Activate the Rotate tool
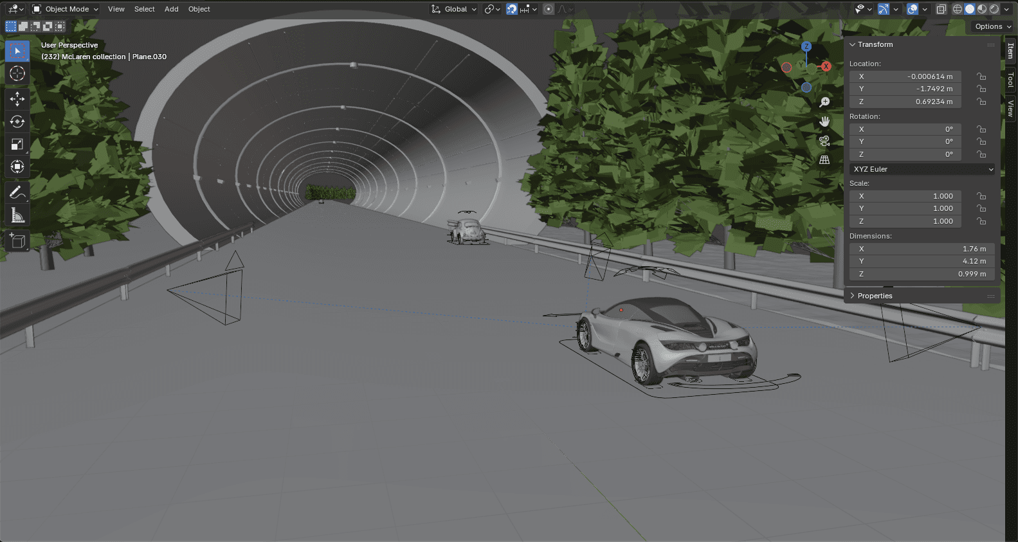 [17, 122]
